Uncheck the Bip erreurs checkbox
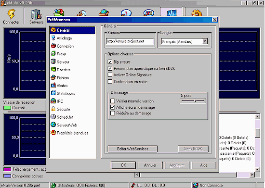 [110, 62]
